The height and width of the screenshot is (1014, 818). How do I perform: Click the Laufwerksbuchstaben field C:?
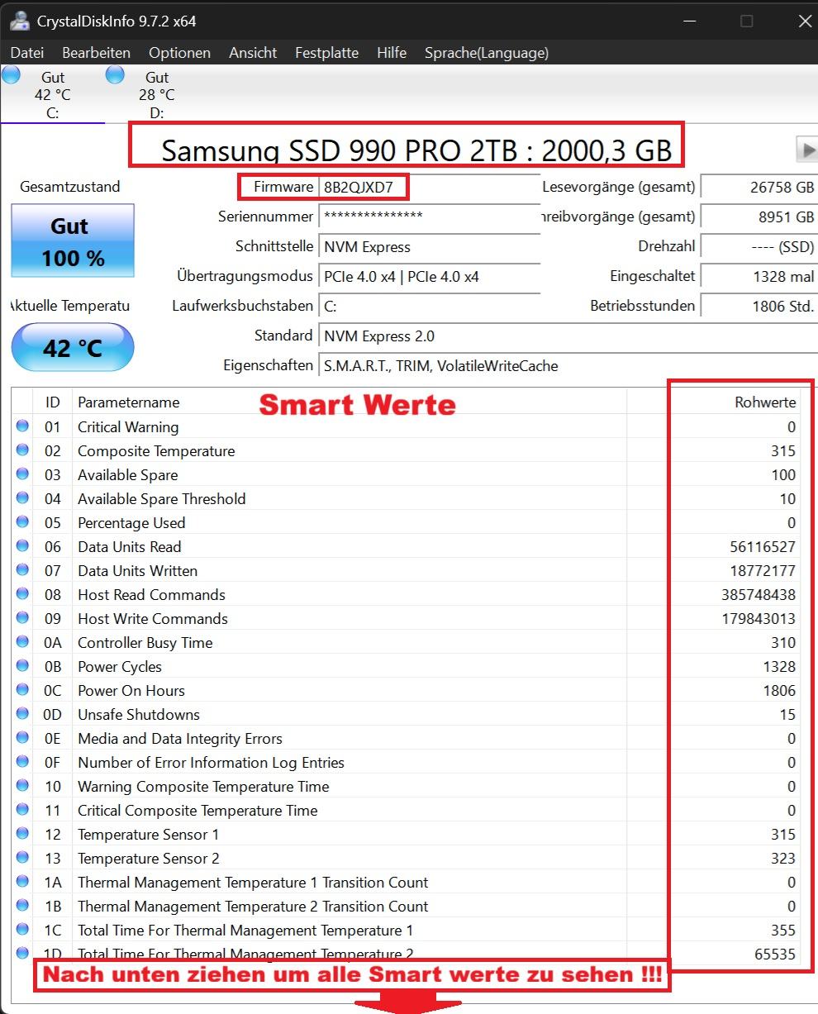pos(430,306)
